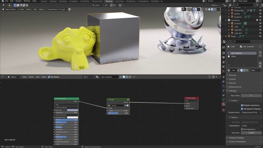The image size is (263, 148).
Task: Open the Object properties tab icon
Action: (x=224, y=77)
